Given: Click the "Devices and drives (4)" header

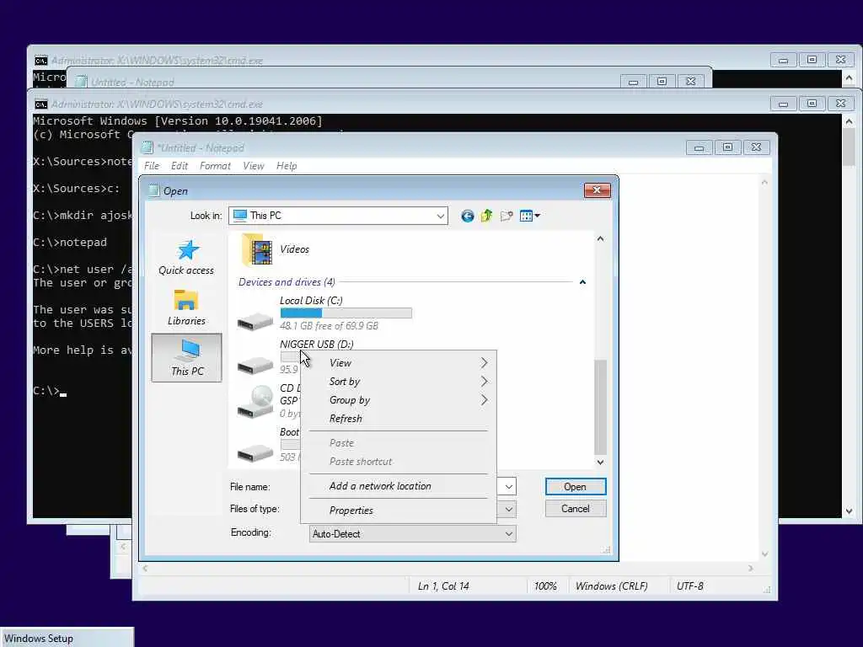Looking at the screenshot, I should click(x=287, y=282).
